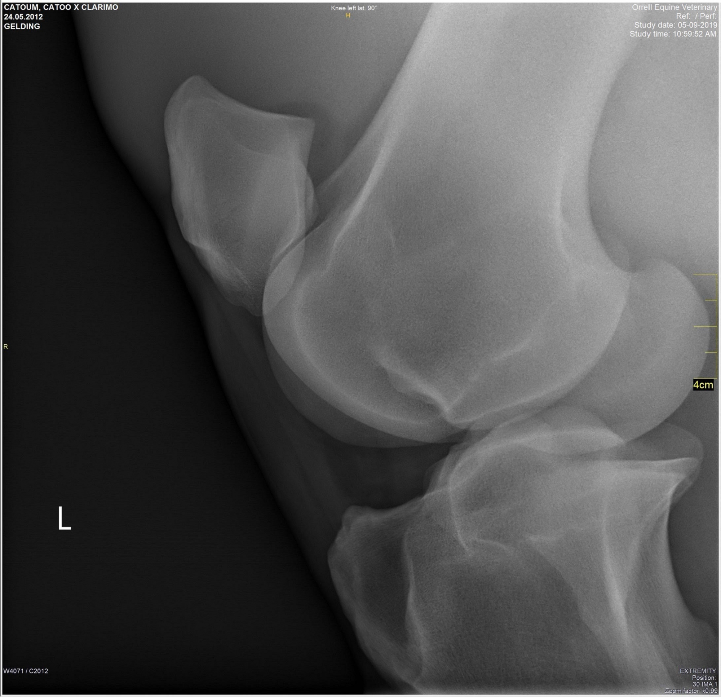Click the 30 IMA 1 image number
Viewport: 721px width, 697px height.
(704, 684)
